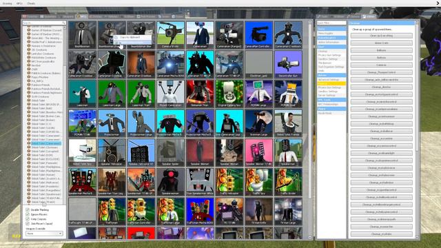441x248 pixels.
Task: Select the Trafficman Controller NPC icon
Action: pyautogui.click(x=141, y=211)
